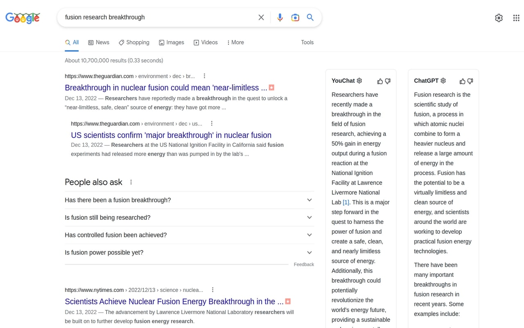Screen dimensions: 524x328
Task: Clear the search box with X icon
Action: pos(261,17)
